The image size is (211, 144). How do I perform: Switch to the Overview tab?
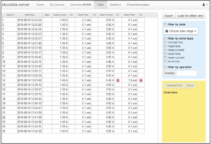point(81,5)
